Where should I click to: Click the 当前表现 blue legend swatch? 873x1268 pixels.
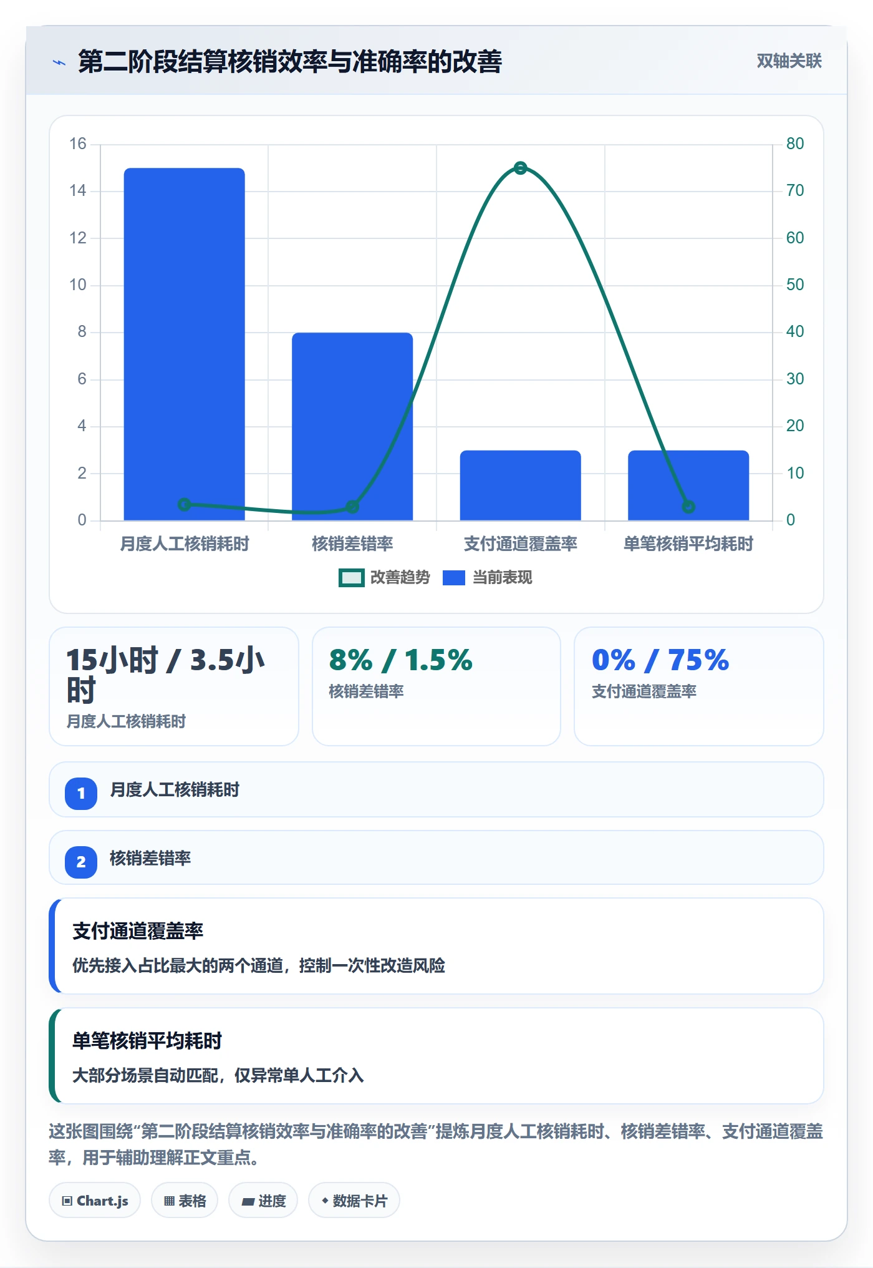coord(454,578)
